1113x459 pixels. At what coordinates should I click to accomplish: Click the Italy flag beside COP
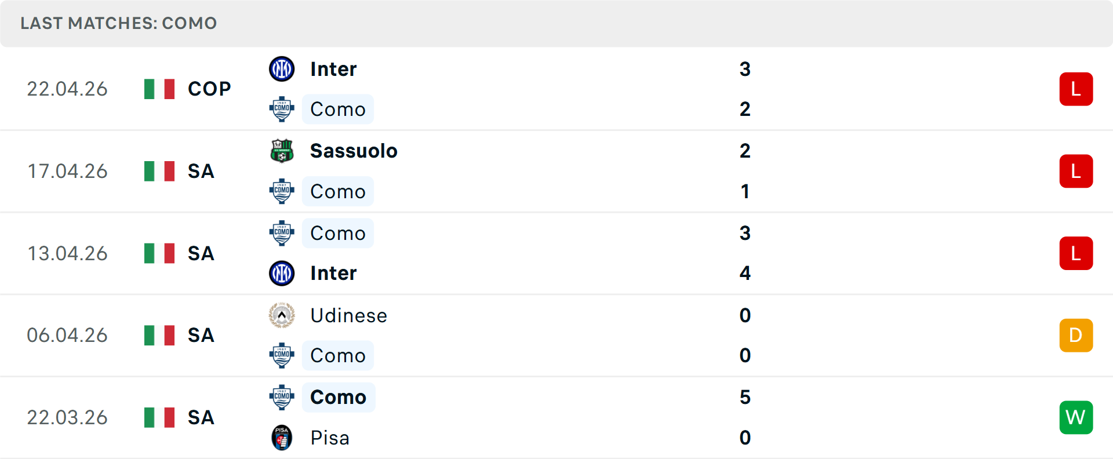click(x=159, y=89)
